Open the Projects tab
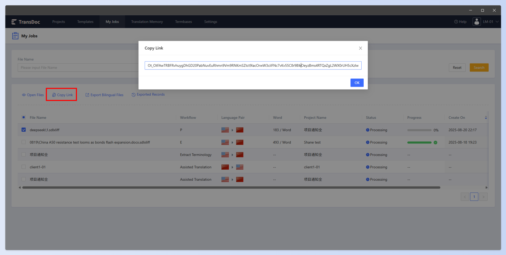Screen dimensions: 506x255 [x=59, y=22]
